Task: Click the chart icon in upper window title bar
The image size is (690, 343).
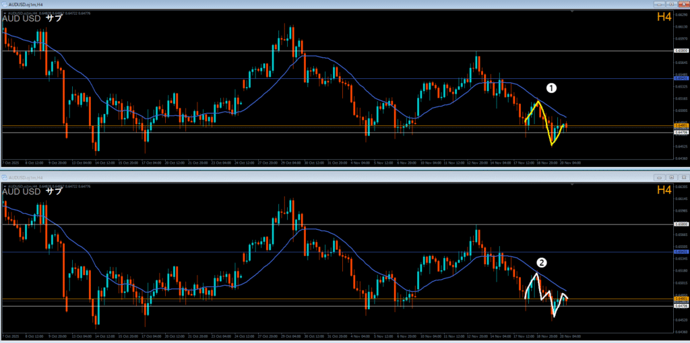Action: (x=3, y=4)
